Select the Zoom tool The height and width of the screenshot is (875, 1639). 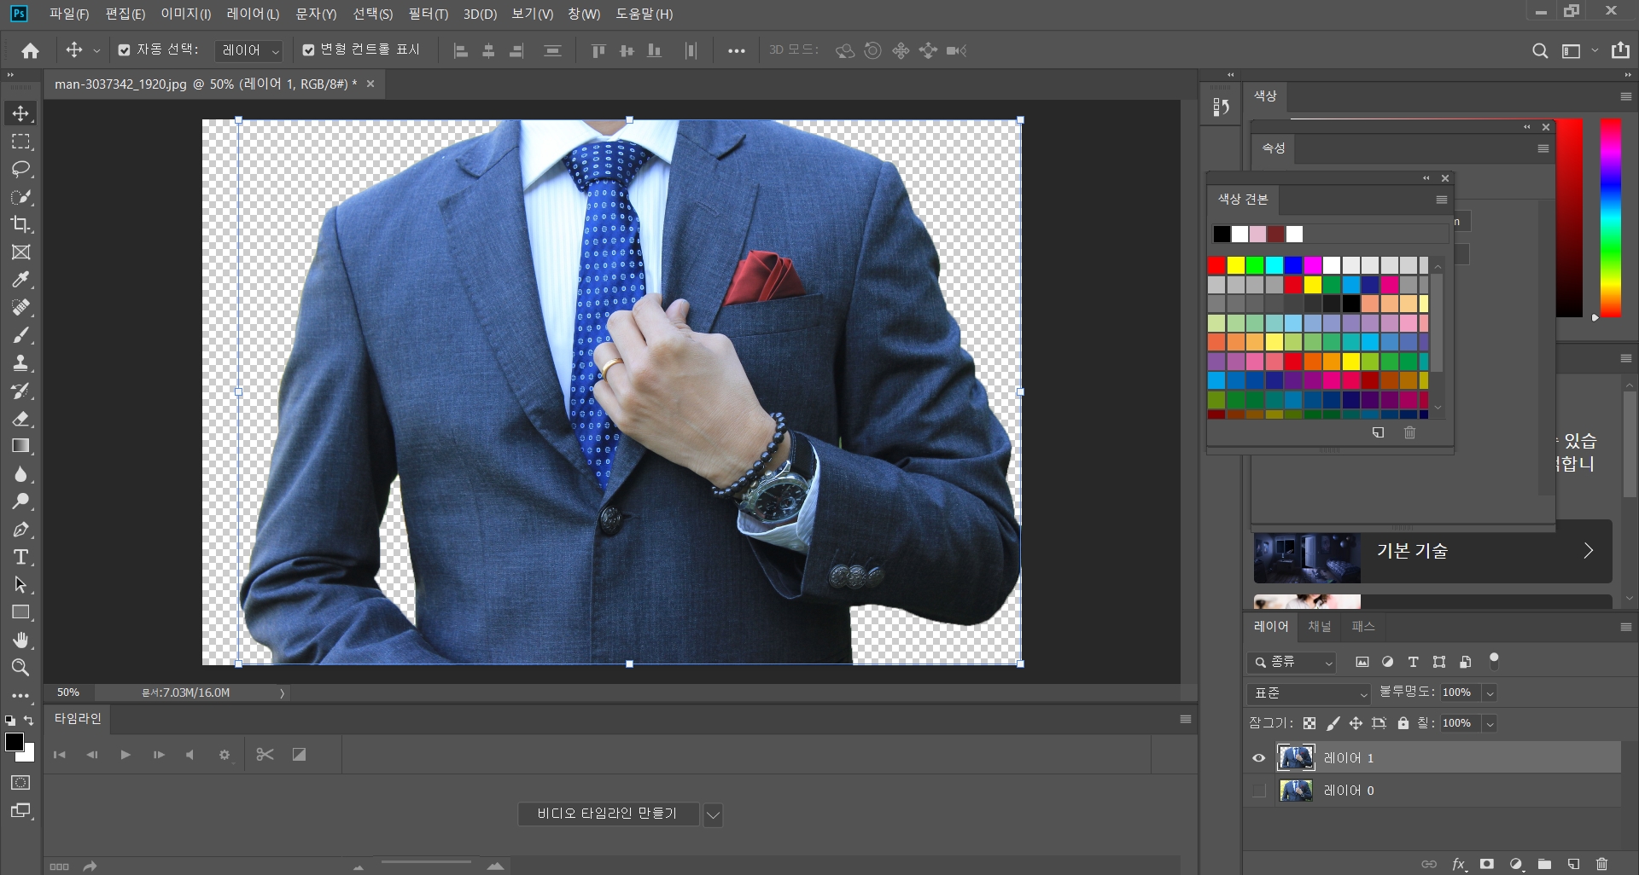(x=20, y=668)
